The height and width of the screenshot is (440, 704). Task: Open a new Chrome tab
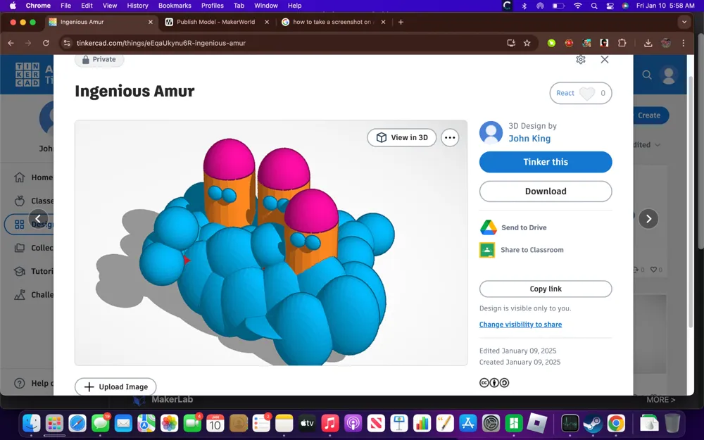click(401, 22)
